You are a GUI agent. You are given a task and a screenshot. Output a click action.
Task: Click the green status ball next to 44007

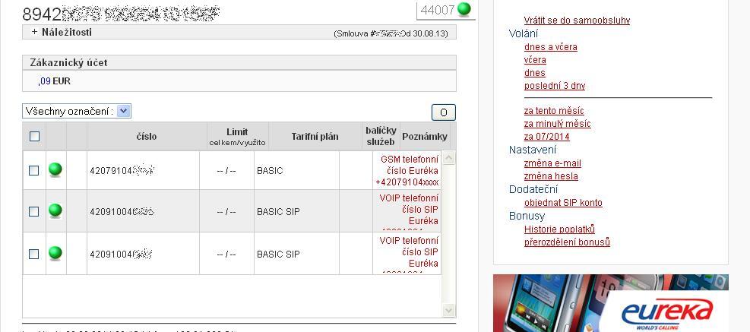click(x=464, y=10)
